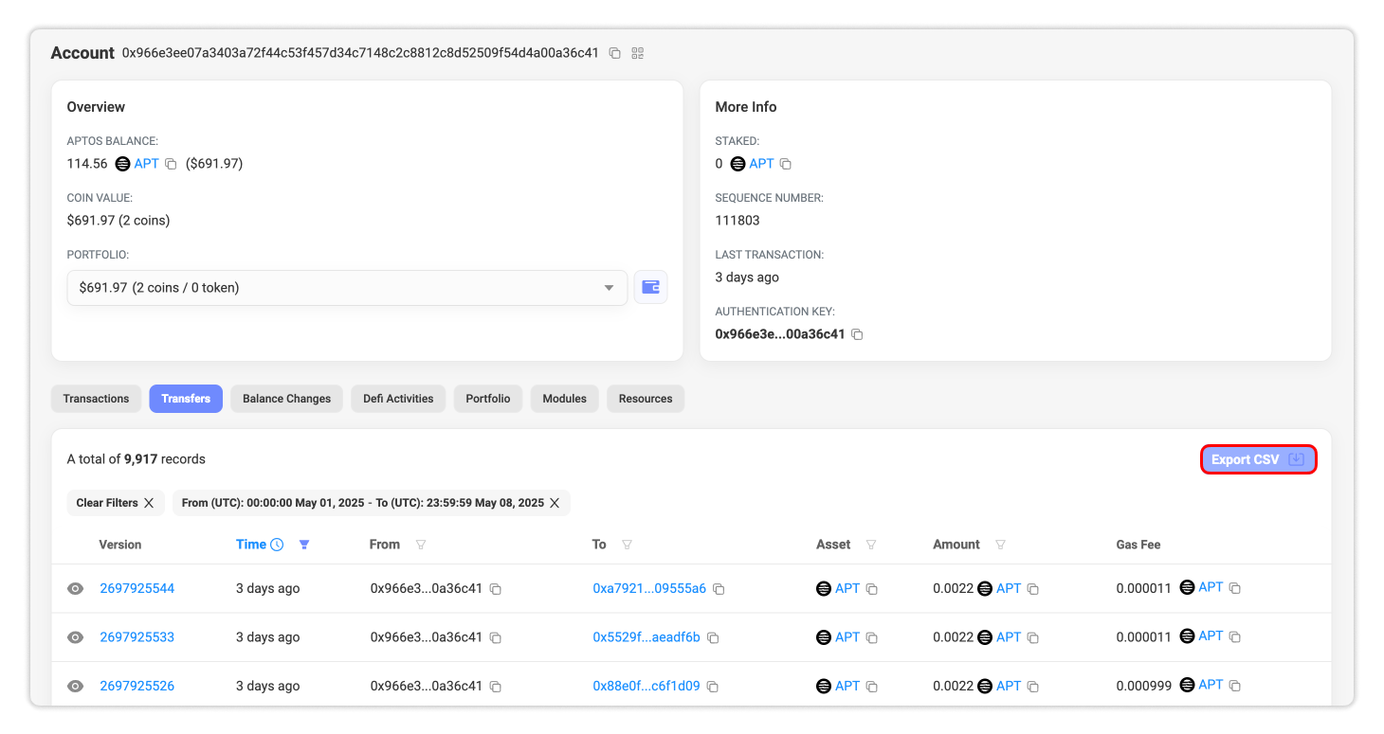Screen dimensions: 1384x734
Task: Copy the staked APT amount
Action: 785,164
